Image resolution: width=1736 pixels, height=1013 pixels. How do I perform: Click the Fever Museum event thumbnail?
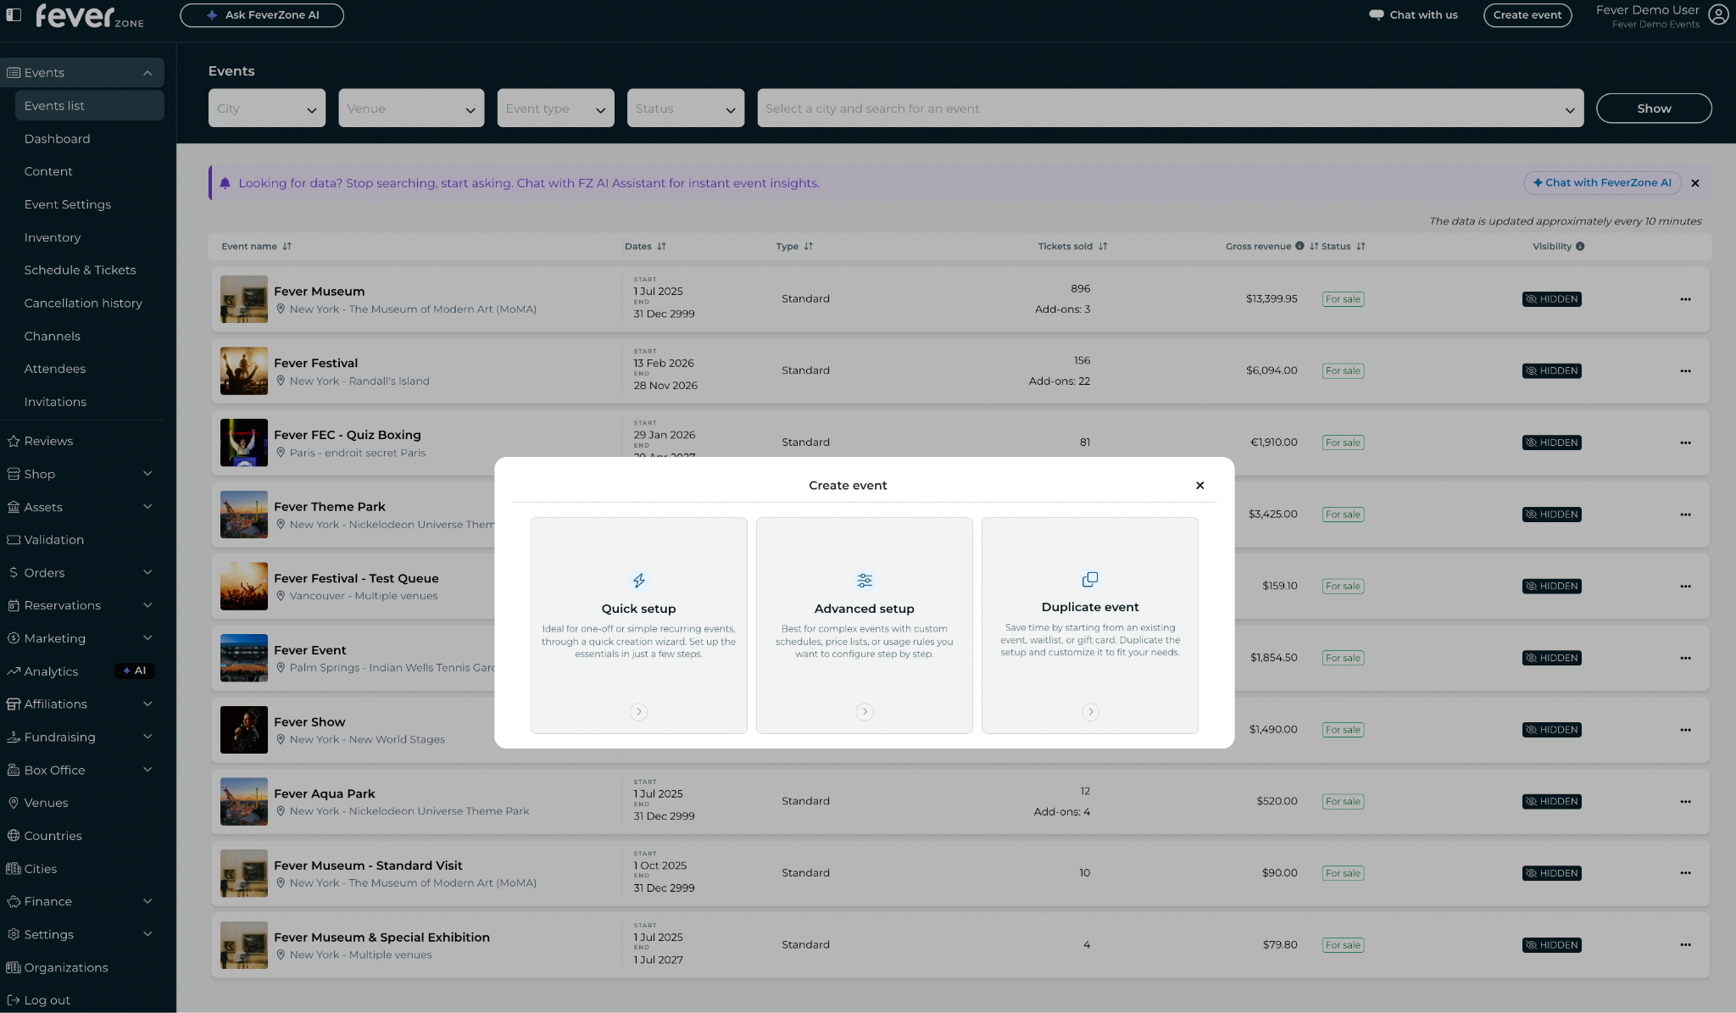tap(244, 299)
